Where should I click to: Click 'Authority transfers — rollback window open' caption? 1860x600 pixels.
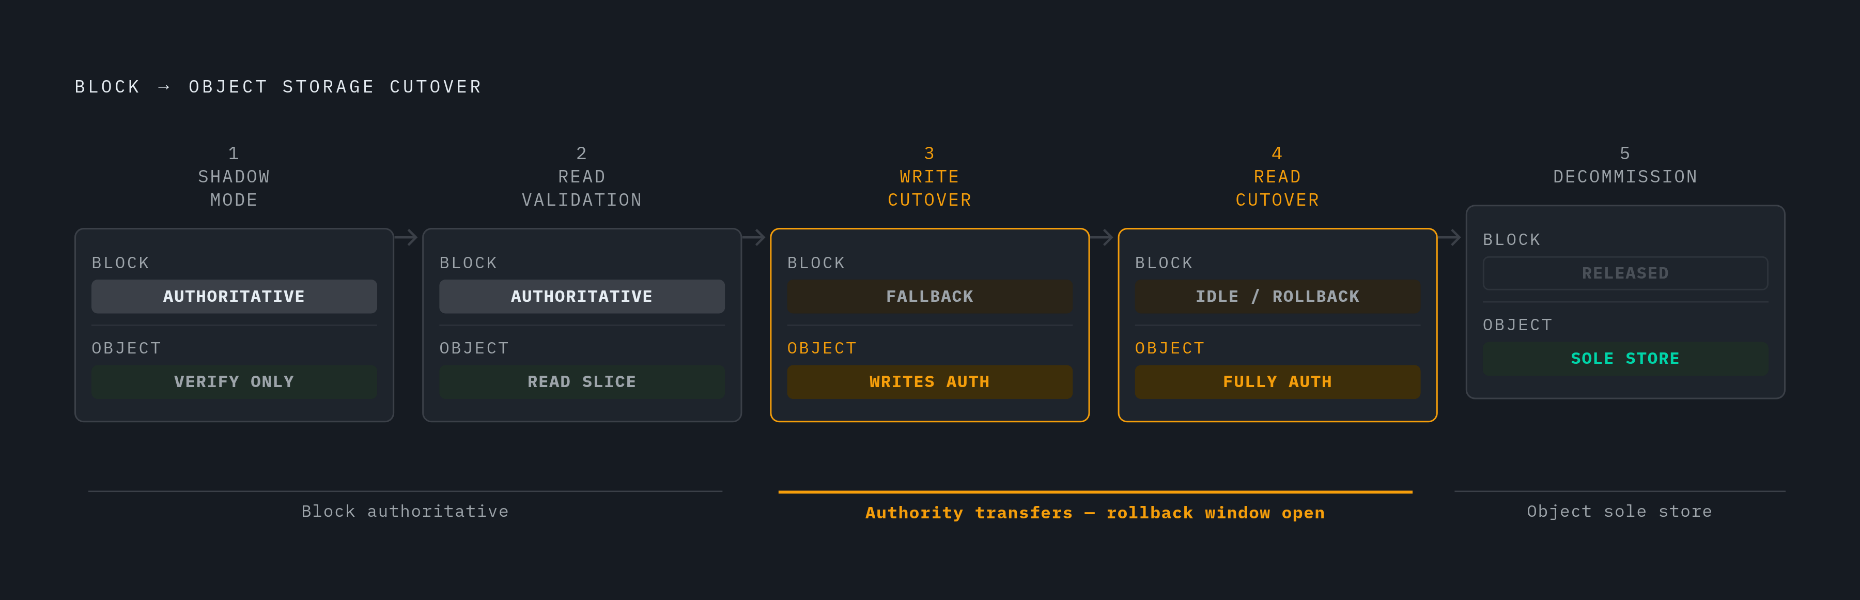pyautogui.click(x=1095, y=513)
